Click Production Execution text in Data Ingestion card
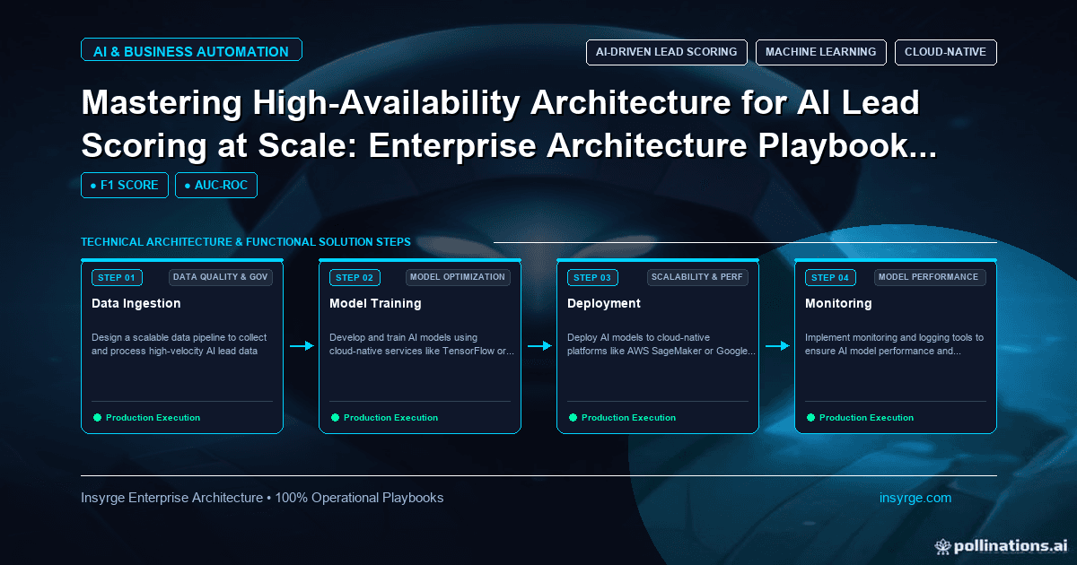1077x565 pixels. tap(153, 418)
